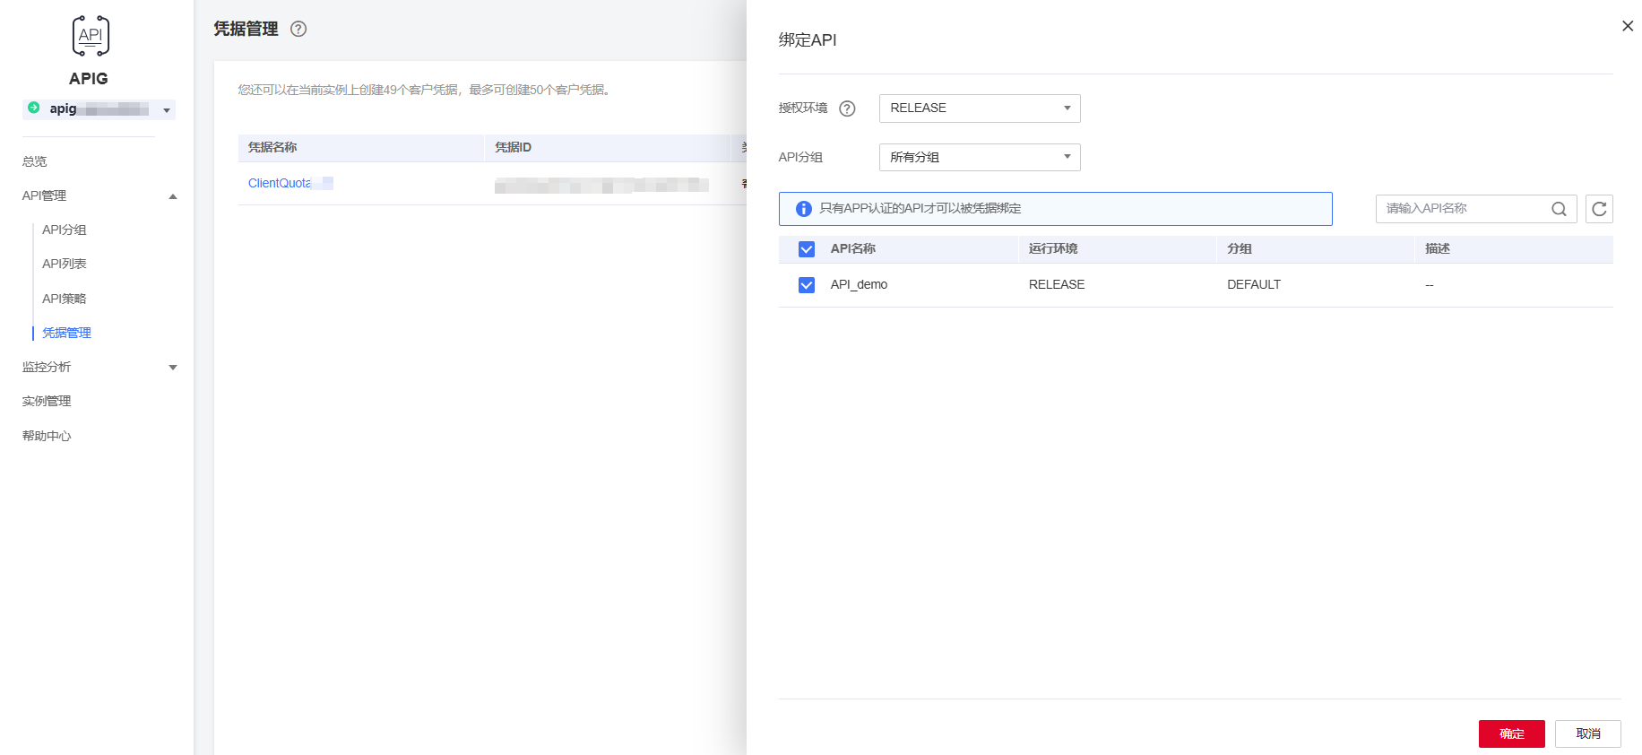Open API列表 sidebar item
This screenshot has height=755, width=1642.
65,264
